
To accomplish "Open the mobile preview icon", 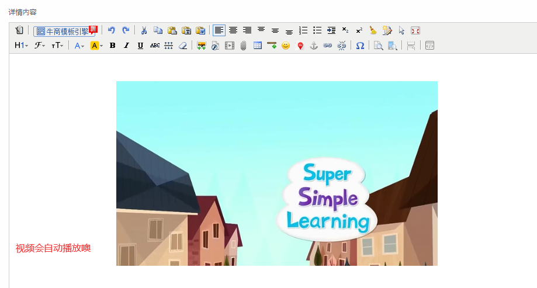I will (x=393, y=46).
